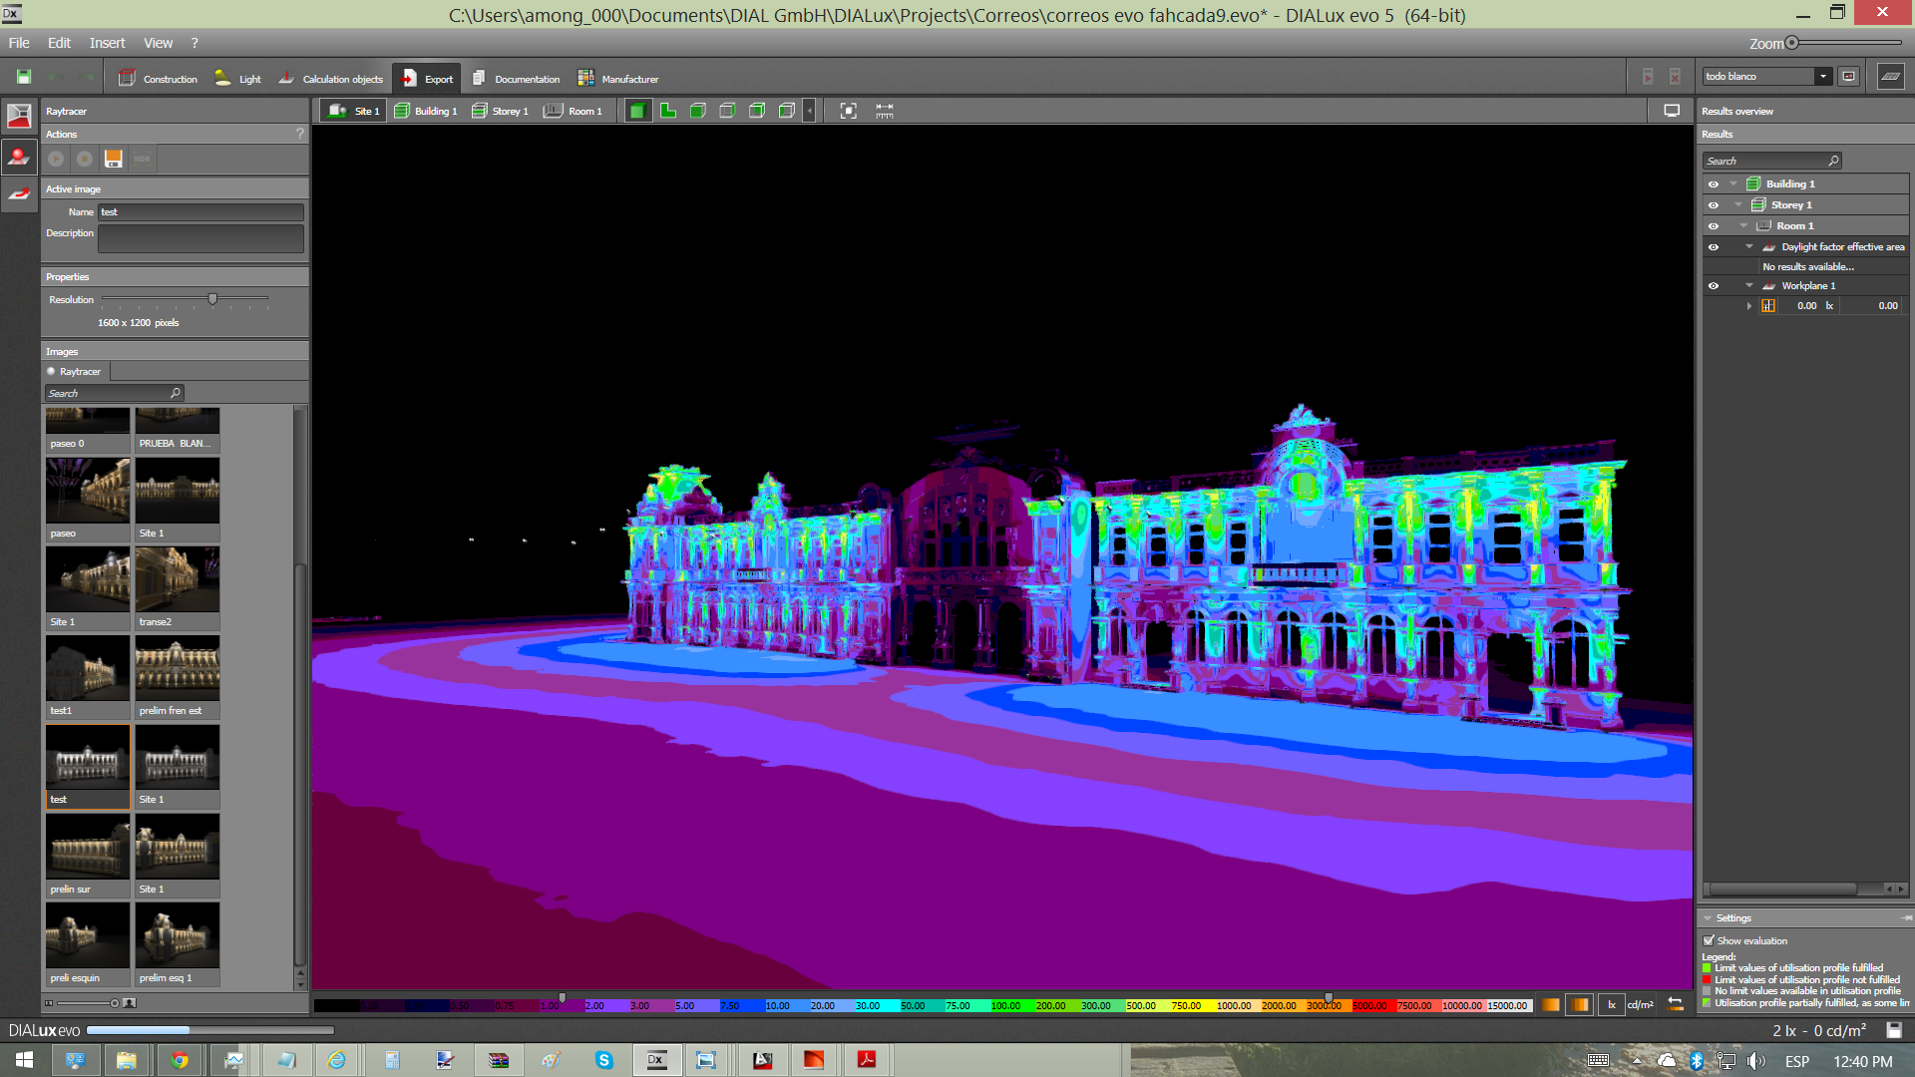Select the smooth gradient false colour icon
Image resolution: width=1915 pixels, height=1077 pixels.
(1550, 1005)
